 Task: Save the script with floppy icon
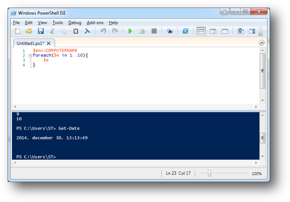tap(41, 31)
